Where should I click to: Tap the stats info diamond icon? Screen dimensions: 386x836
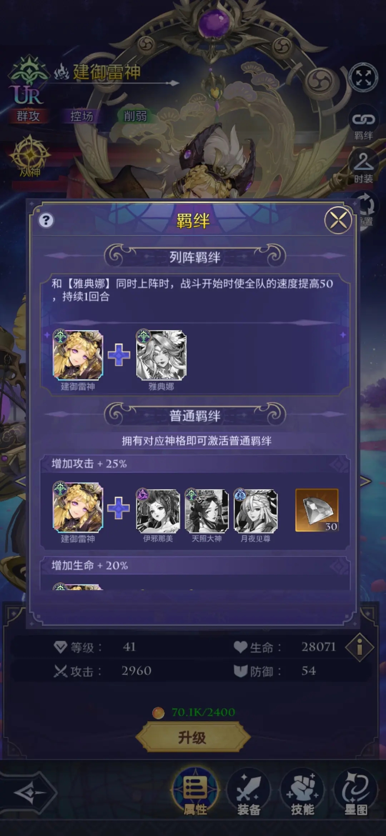click(x=360, y=647)
